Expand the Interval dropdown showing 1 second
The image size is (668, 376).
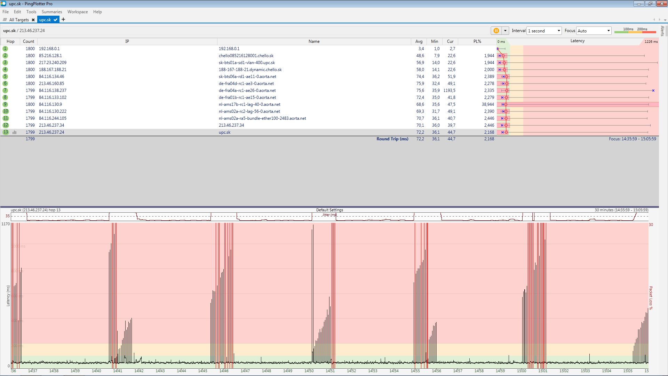coord(559,31)
